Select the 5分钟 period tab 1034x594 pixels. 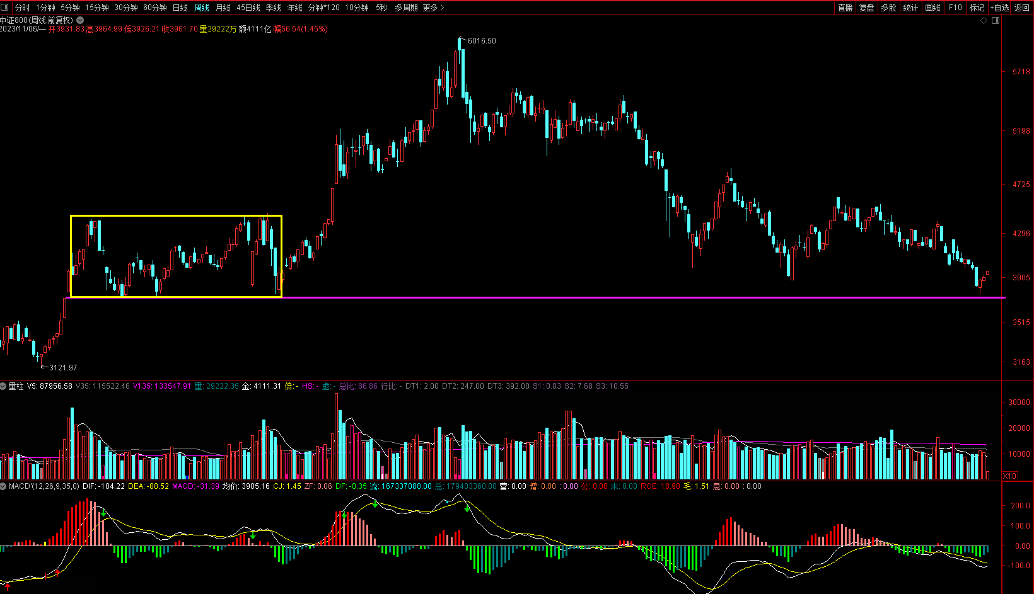[70, 8]
